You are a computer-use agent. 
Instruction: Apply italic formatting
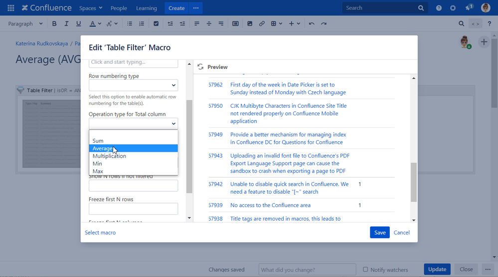pos(66,23)
